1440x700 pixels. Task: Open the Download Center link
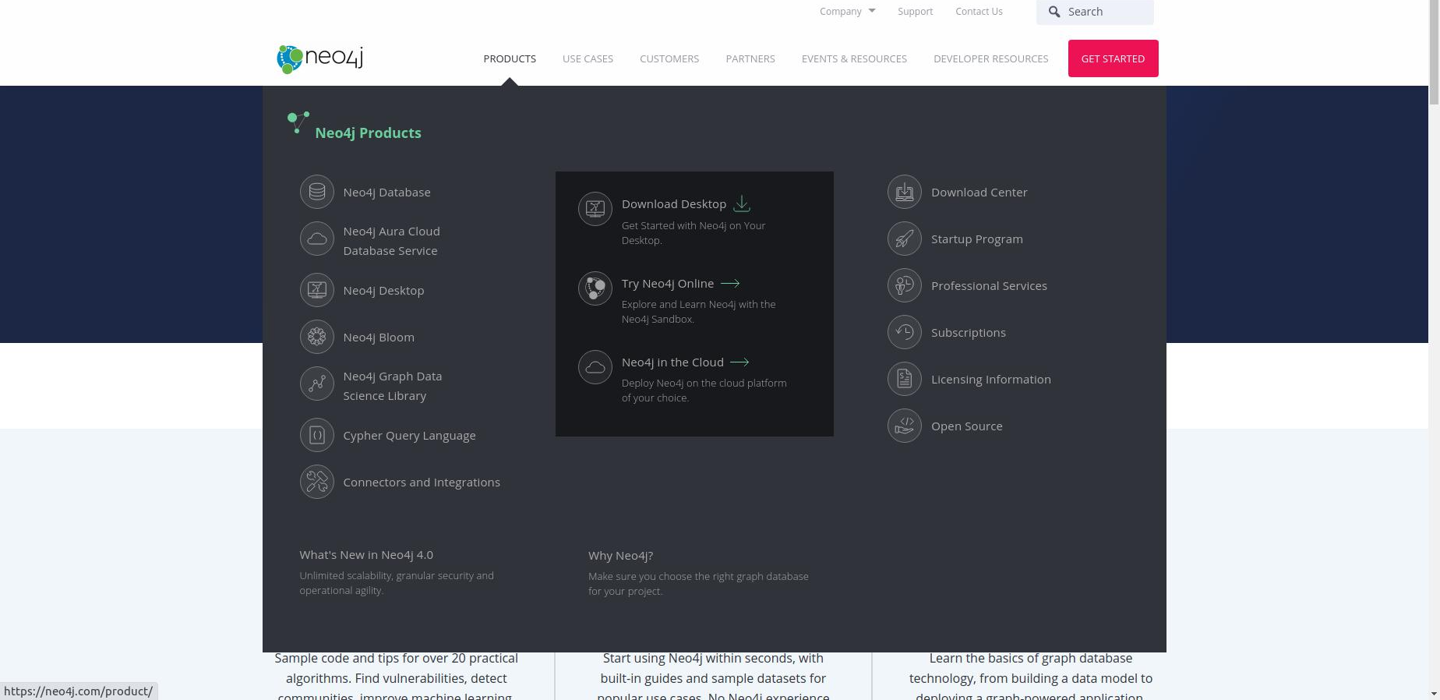[979, 193]
